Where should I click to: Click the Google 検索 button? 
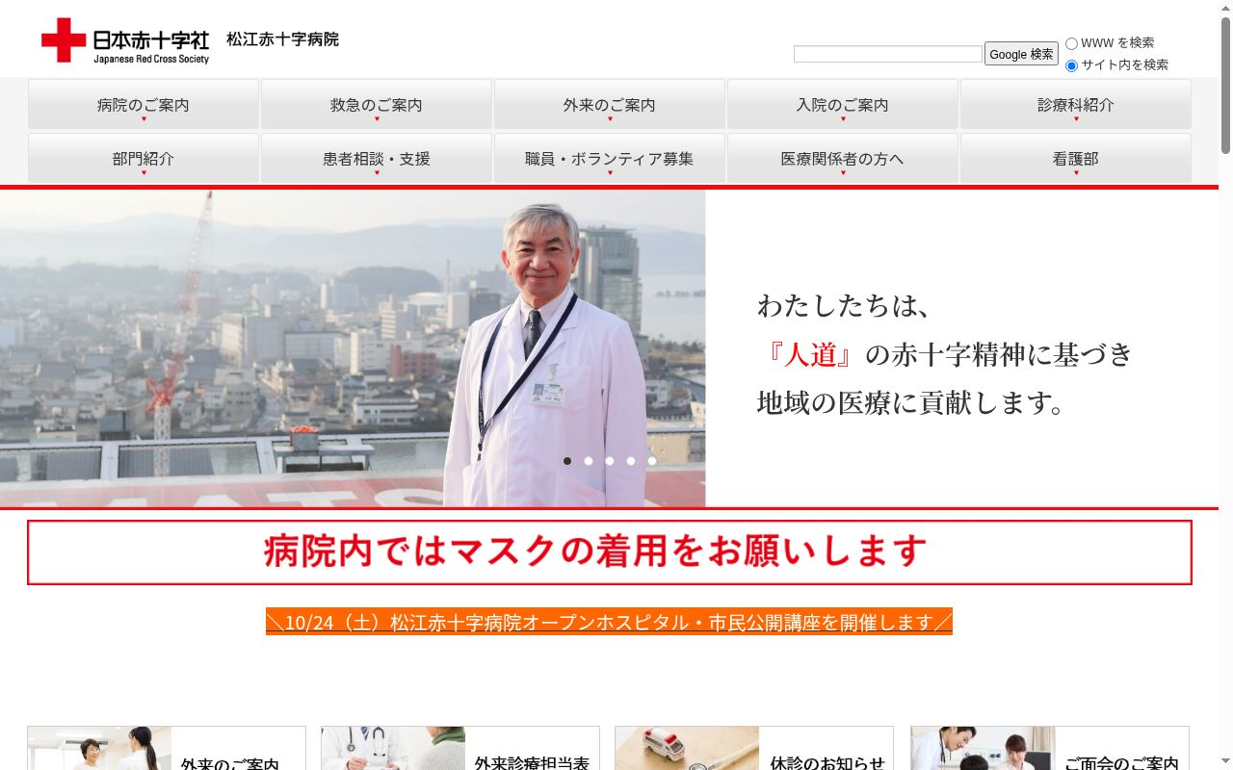pyautogui.click(x=1021, y=54)
